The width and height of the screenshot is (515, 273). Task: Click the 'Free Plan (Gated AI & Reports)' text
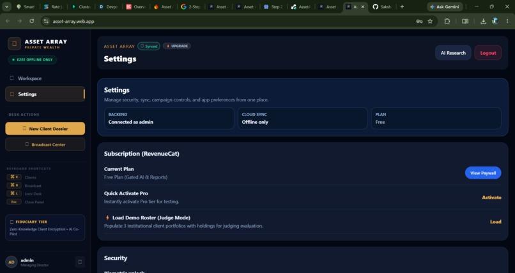click(135, 177)
